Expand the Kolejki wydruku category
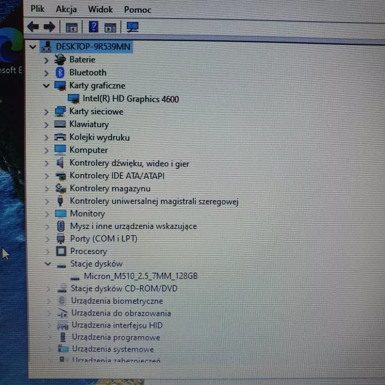Image resolution: width=385 pixels, height=385 pixels. point(46,137)
